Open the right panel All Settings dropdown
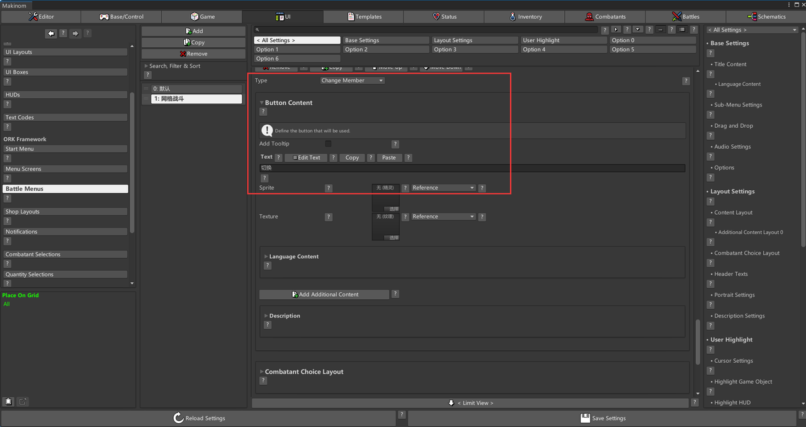The image size is (806, 427). click(752, 30)
